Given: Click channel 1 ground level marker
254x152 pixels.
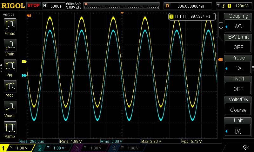Looking at the screenshot, I should (24, 61).
